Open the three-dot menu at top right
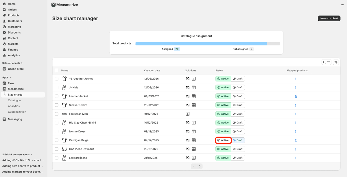 (x=342, y=5)
